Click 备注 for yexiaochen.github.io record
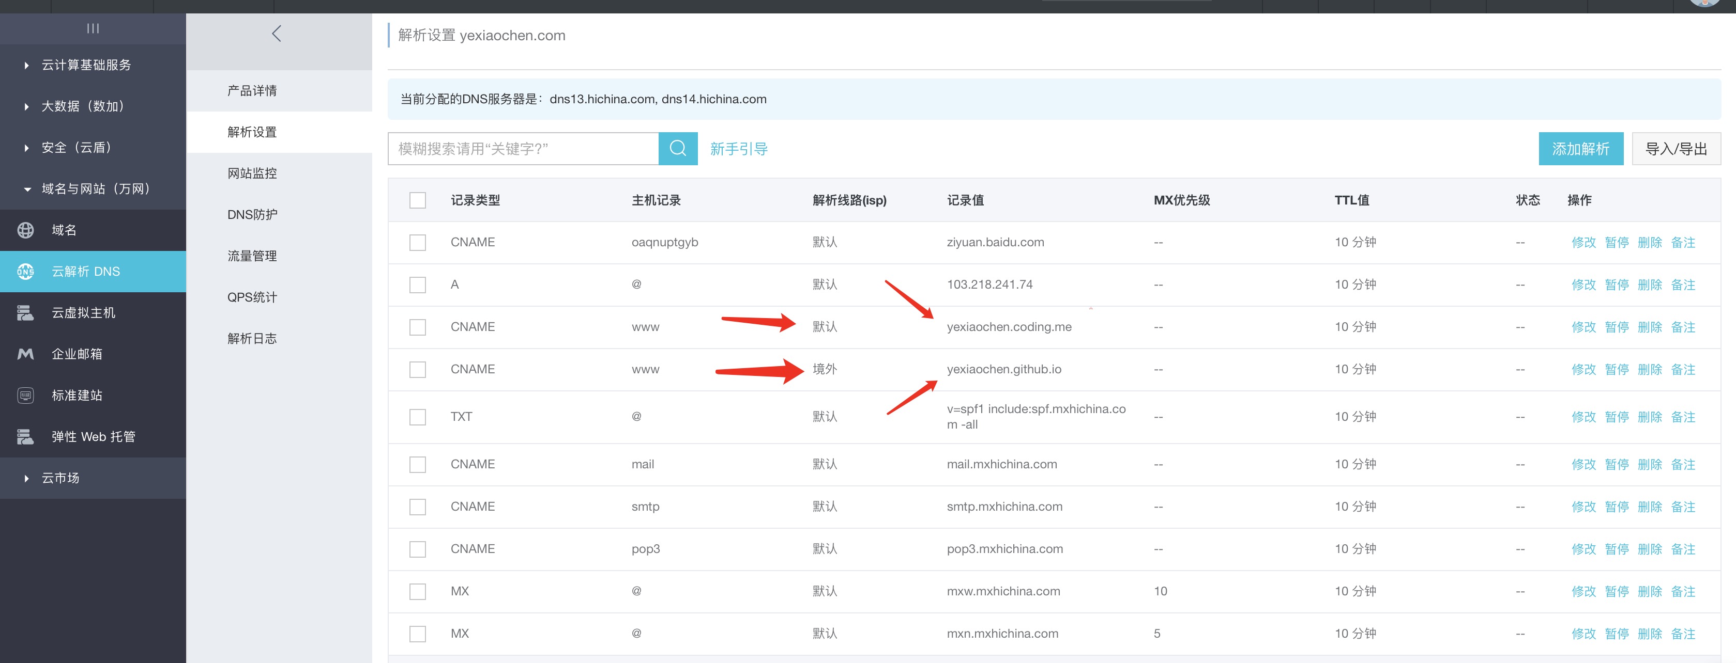Image resolution: width=1736 pixels, height=663 pixels. click(x=1683, y=370)
